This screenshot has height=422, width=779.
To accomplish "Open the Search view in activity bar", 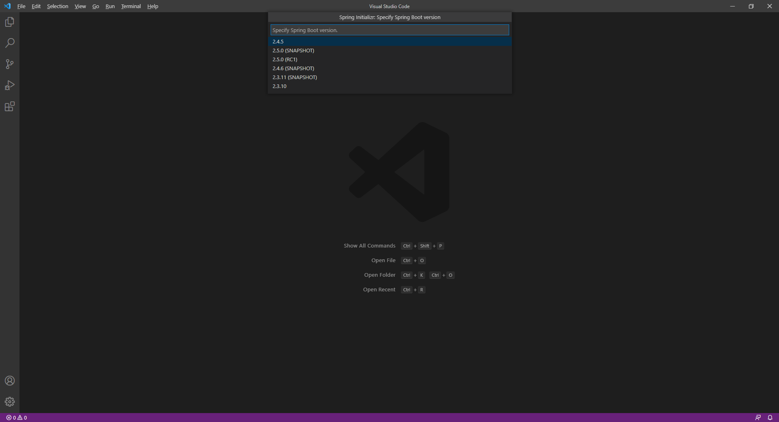I will coord(10,43).
